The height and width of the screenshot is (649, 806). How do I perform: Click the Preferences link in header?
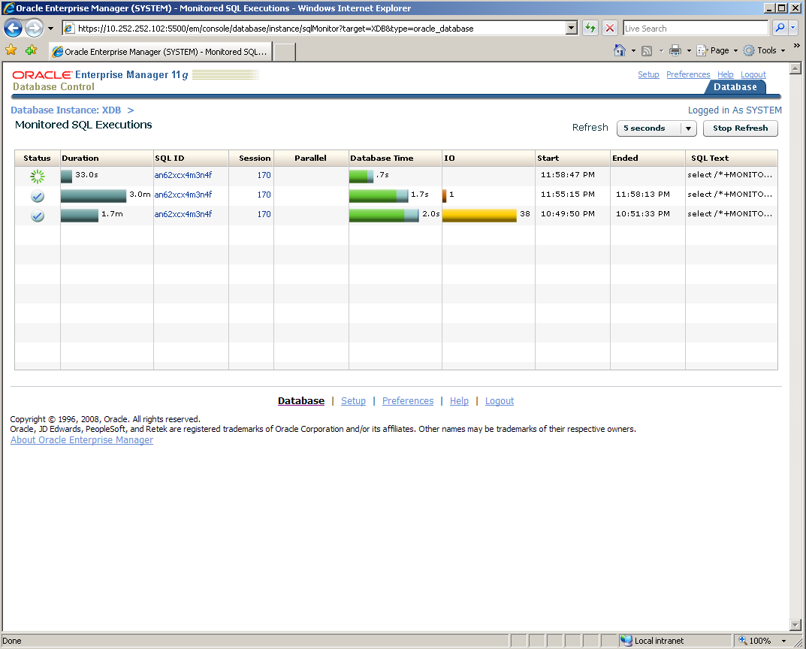pos(688,74)
